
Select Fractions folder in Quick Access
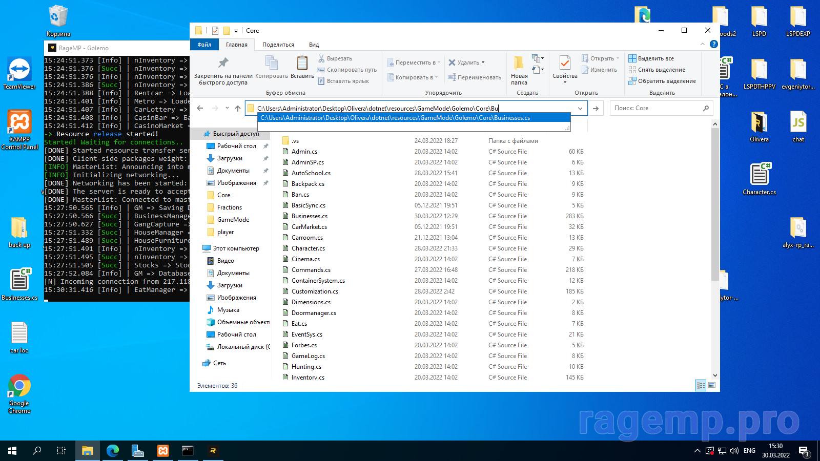pyautogui.click(x=229, y=207)
